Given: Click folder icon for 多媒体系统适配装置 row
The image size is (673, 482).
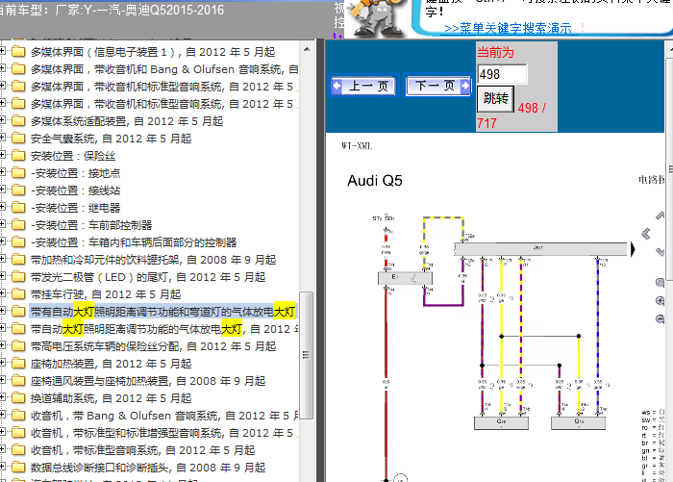Looking at the screenshot, I should (x=18, y=121).
